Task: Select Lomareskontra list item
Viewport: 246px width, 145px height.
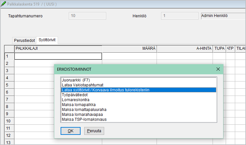Action: pyautogui.click(x=76, y=100)
